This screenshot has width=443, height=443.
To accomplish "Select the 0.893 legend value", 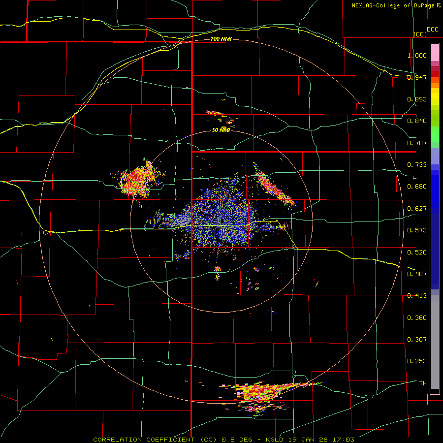I will click(x=417, y=99).
